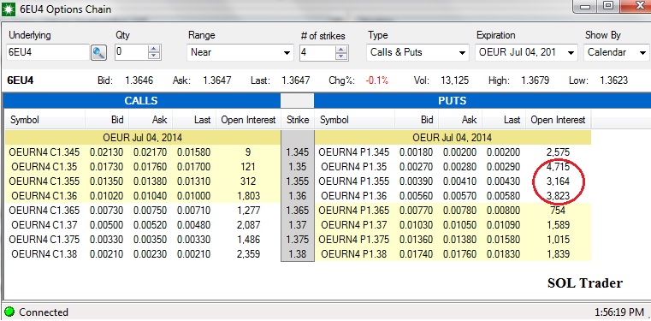Focus the Underlying field containing 6EU4
This screenshot has height=321, width=651.
tap(48, 52)
